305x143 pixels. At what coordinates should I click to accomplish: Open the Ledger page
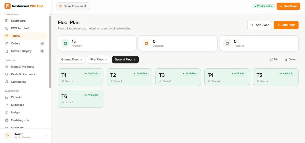pyautogui.click(x=24, y=113)
